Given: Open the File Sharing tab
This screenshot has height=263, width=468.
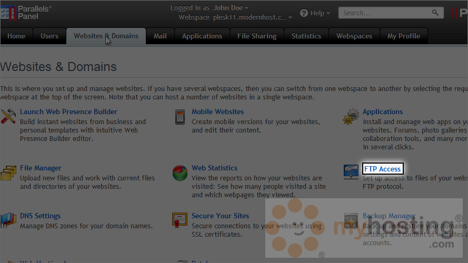Looking at the screenshot, I should (x=257, y=36).
